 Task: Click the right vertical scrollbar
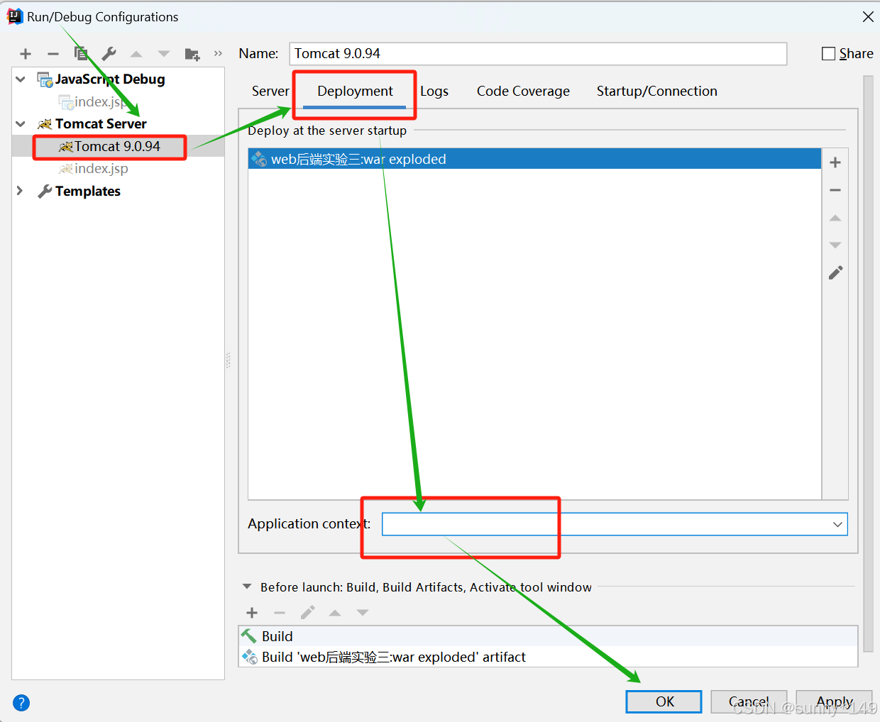868,363
